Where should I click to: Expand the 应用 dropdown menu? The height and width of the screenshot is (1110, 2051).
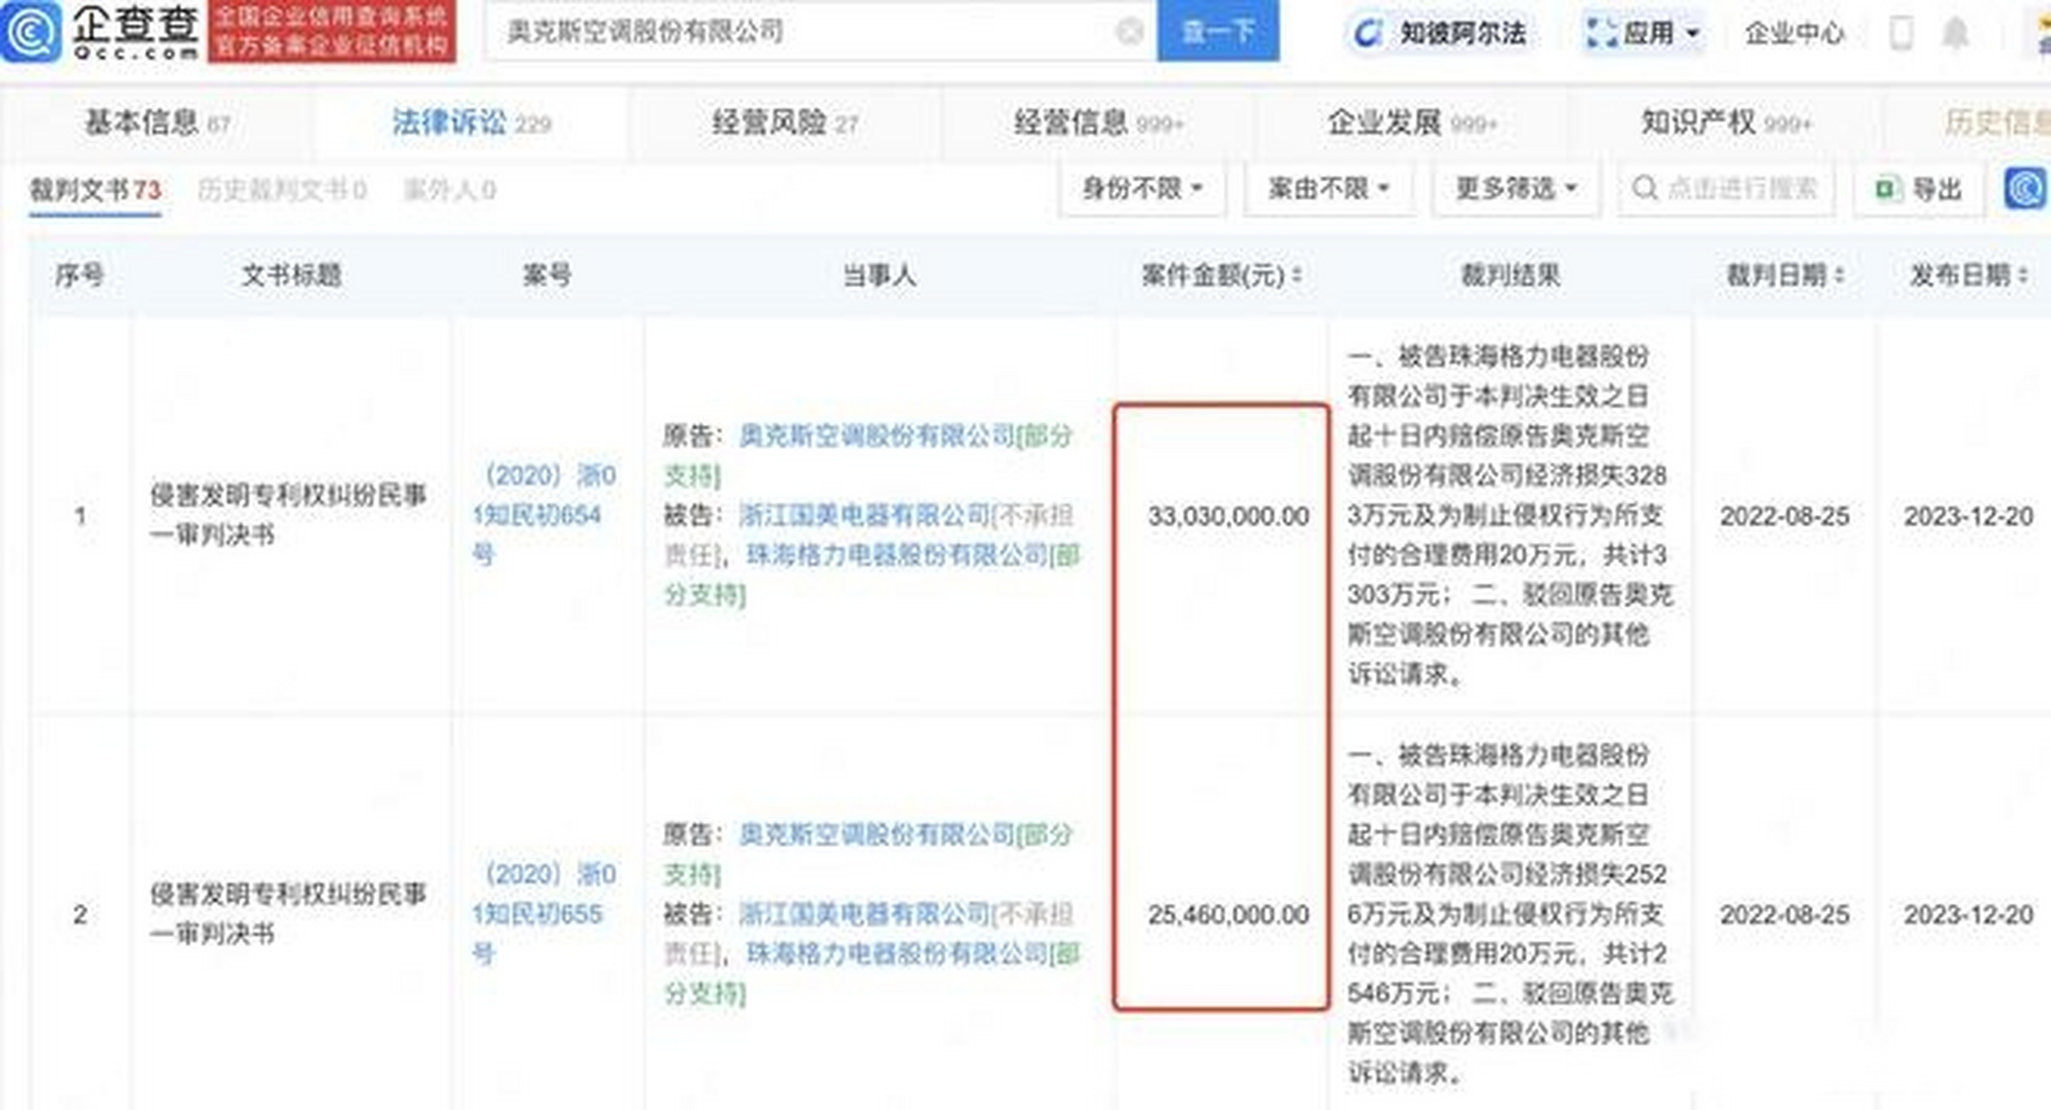[1642, 34]
